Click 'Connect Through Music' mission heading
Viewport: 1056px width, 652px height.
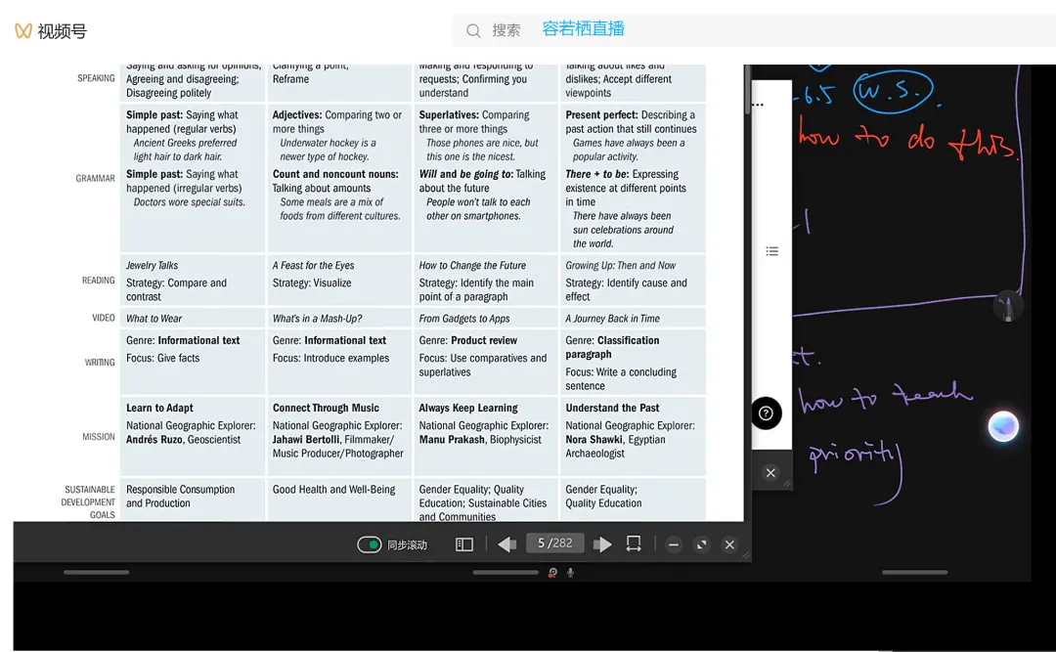326,408
